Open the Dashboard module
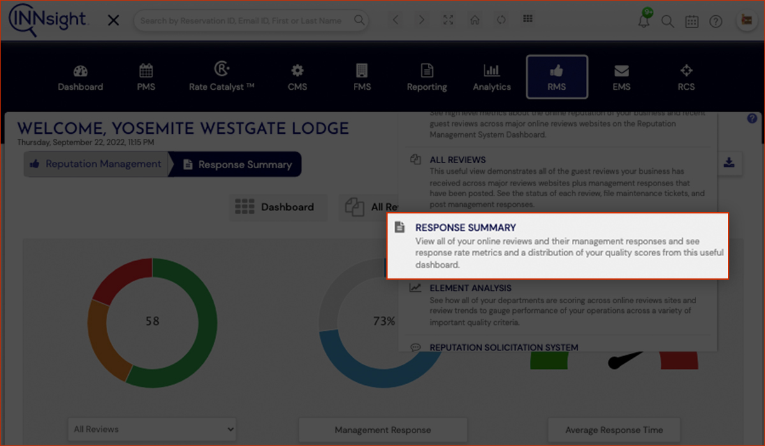Viewport: 765px width, 446px height. [80, 77]
